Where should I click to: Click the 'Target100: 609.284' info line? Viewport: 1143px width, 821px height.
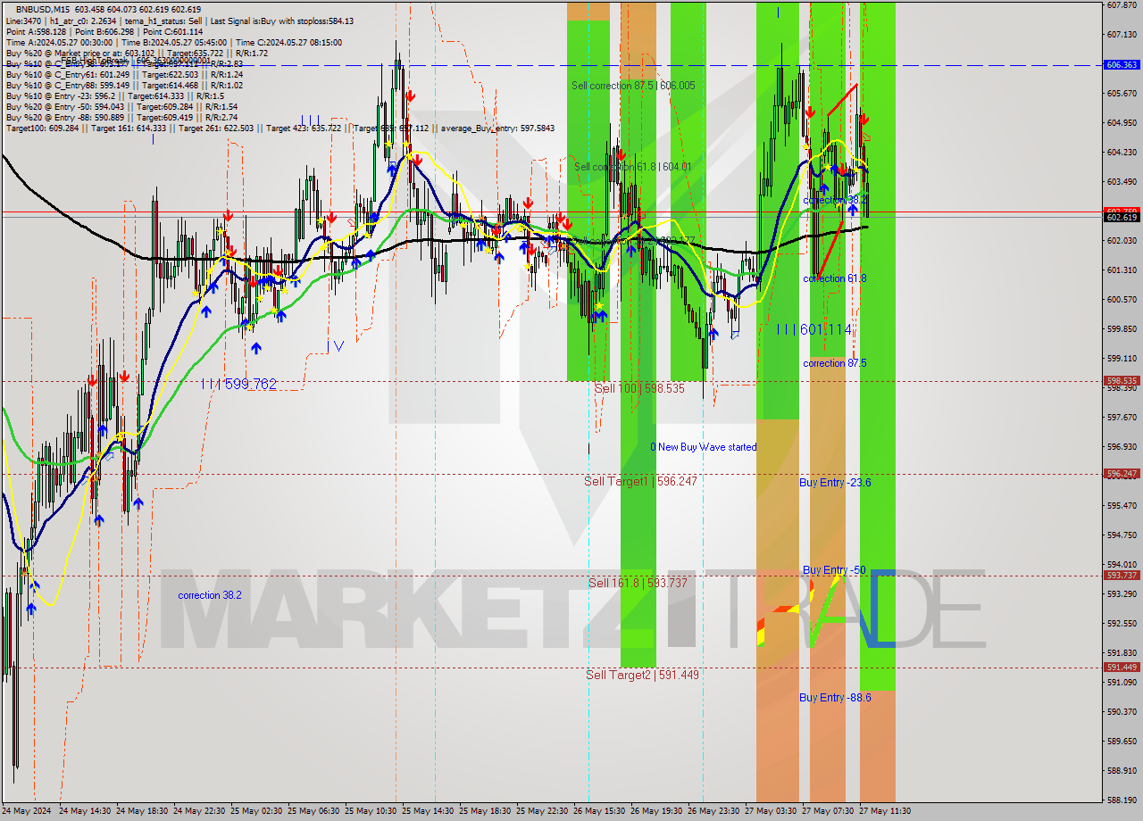(x=279, y=129)
